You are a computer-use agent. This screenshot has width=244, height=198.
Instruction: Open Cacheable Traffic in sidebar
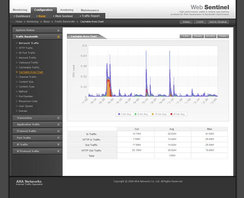[x=29, y=67]
